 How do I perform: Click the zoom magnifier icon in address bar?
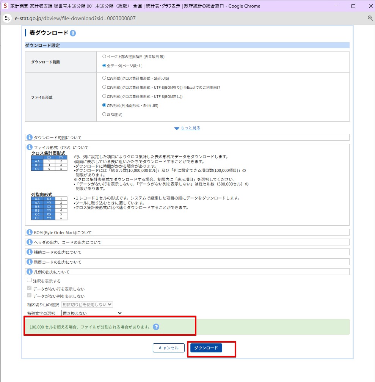[370, 18]
